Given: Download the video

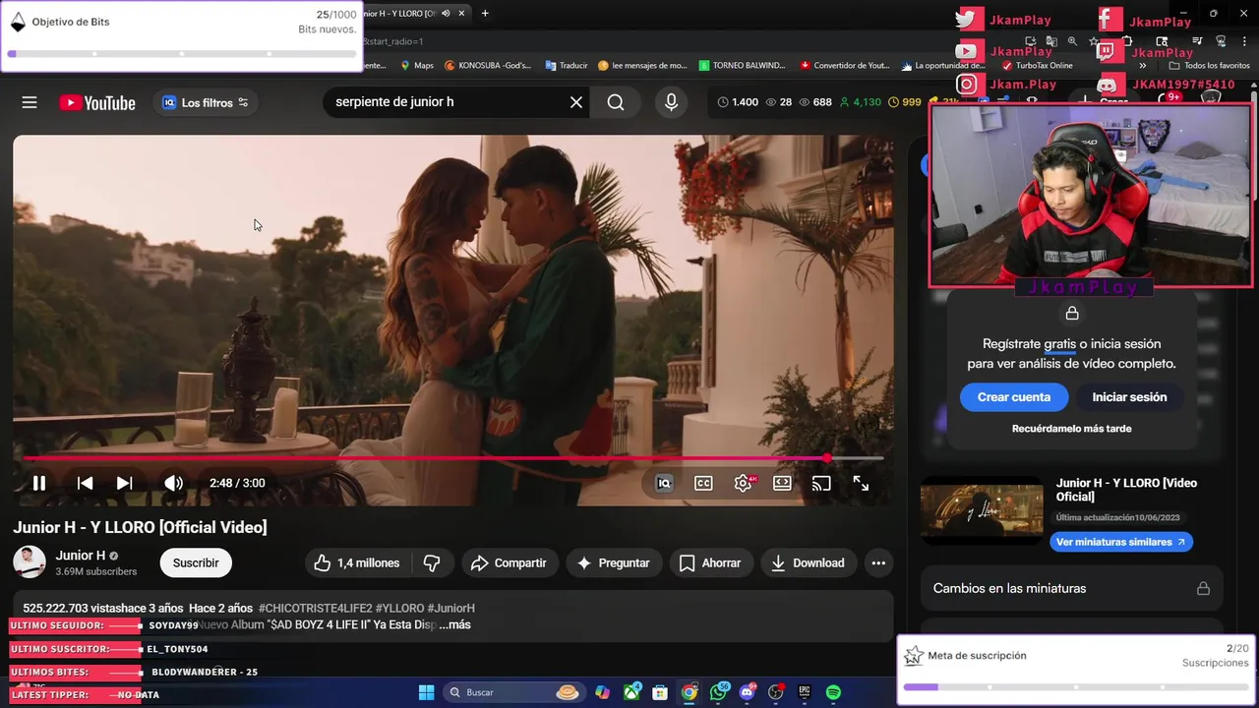Looking at the screenshot, I should click(809, 562).
